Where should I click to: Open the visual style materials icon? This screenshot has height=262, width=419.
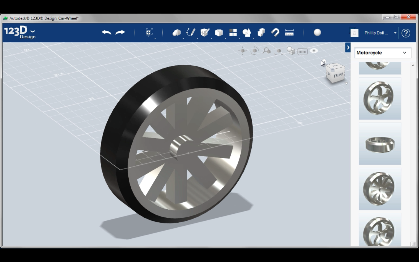click(x=291, y=51)
